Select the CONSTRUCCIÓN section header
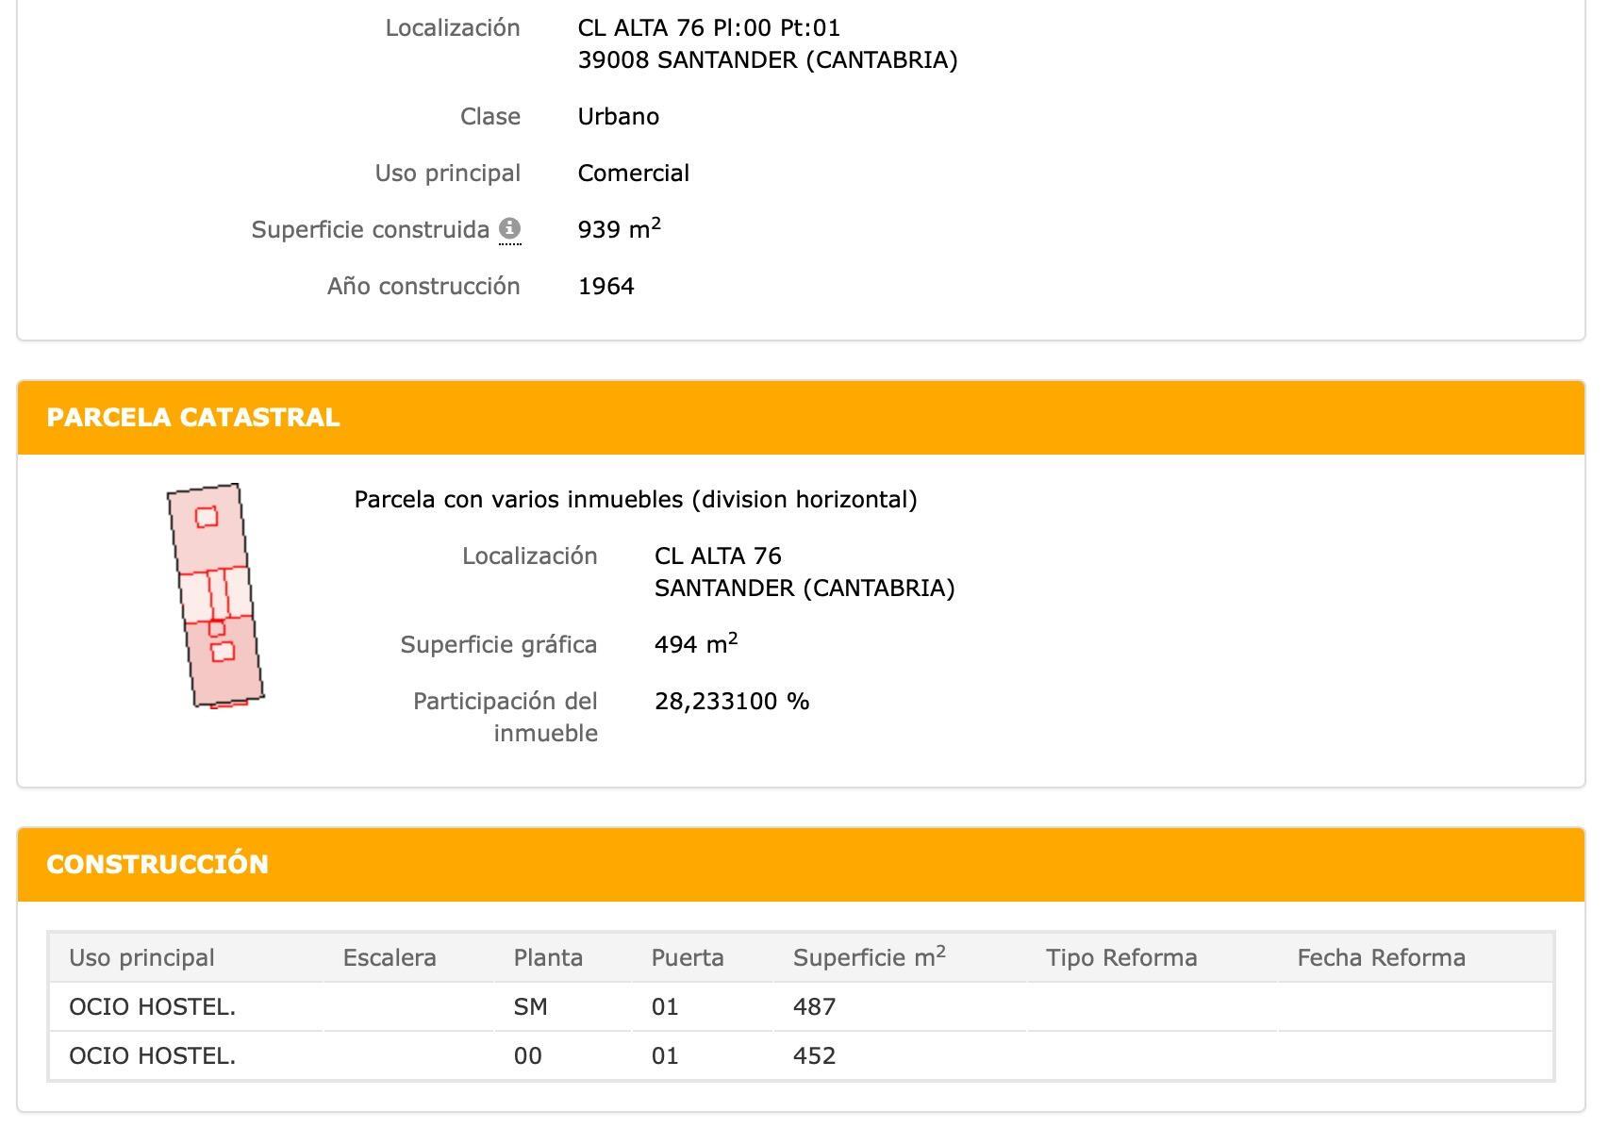Viewport: 1609px width, 1128px height. pyautogui.click(x=157, y=863)
